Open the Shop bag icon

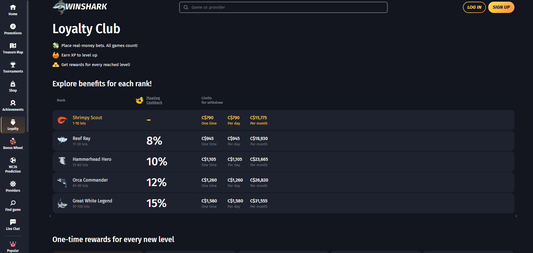pos(13,84)
